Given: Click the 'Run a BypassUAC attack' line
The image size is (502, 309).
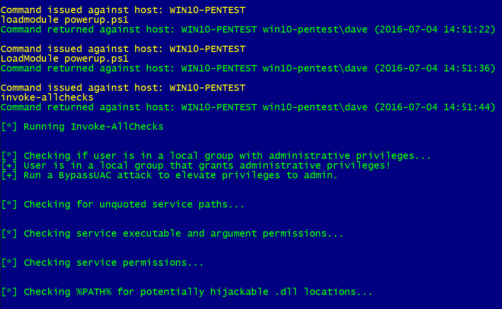Looking at the screenshot, I should tap(170, 175).
